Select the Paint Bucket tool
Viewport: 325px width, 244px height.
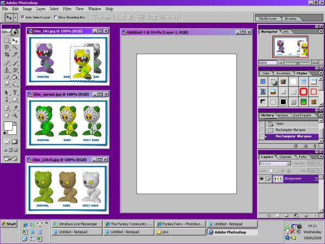click(x=15, y=77)
